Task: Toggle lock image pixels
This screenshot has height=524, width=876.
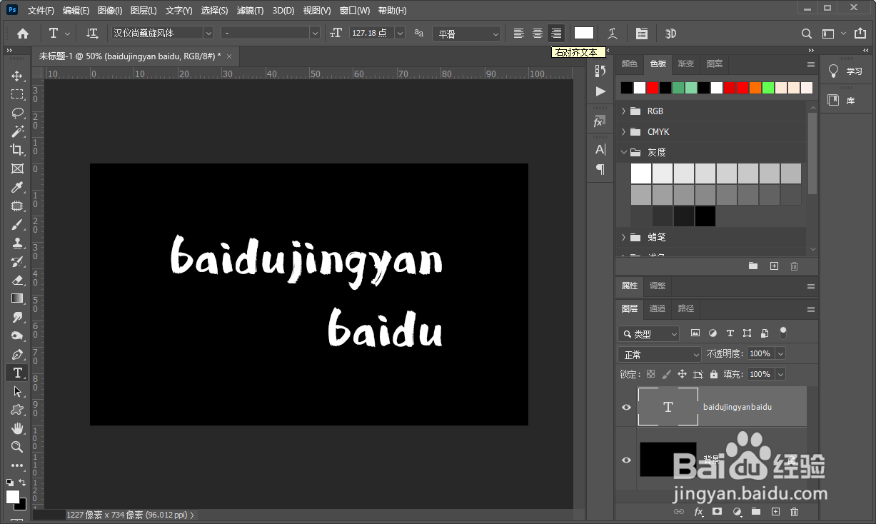Action: [666, 374]
